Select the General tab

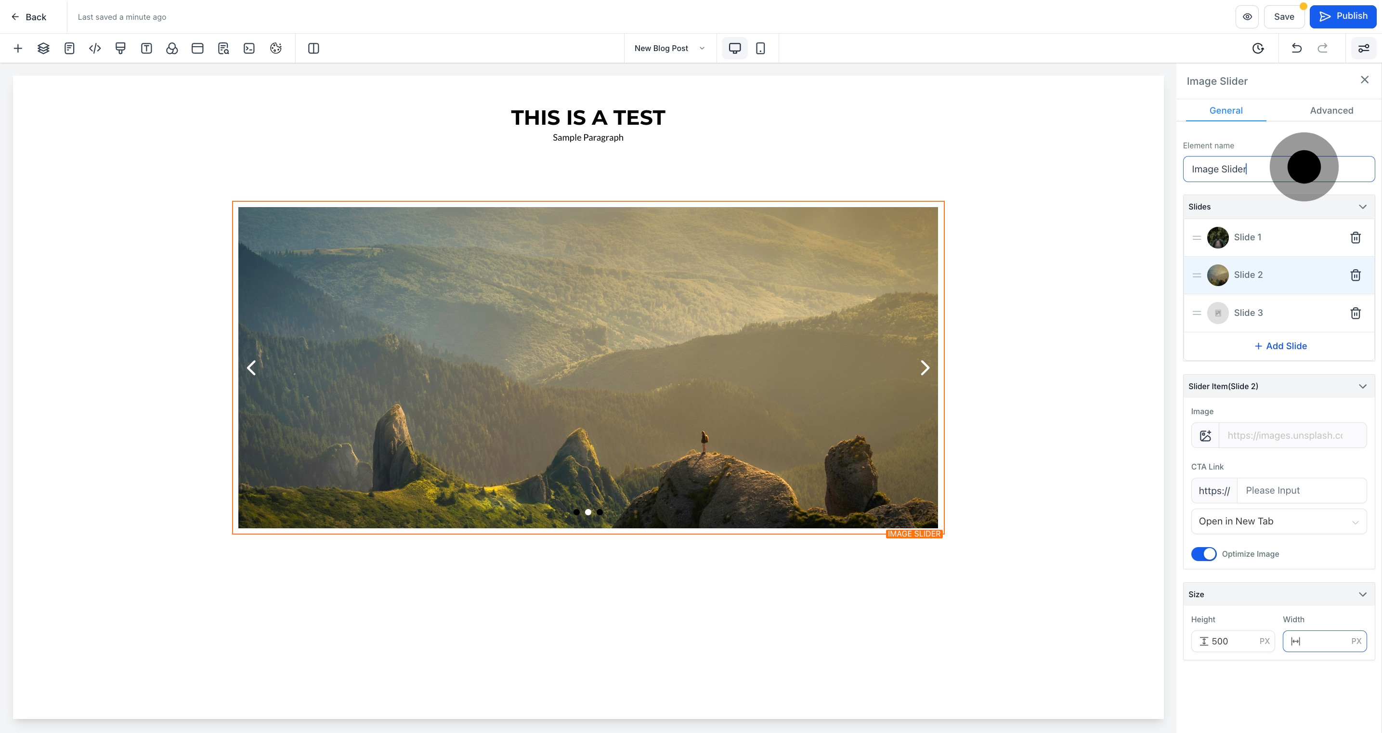pyautogui.click(x=1226, y=111)
